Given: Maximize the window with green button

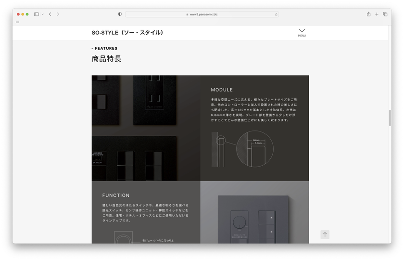Looking at the screenshot, I should tap(27, 14).
